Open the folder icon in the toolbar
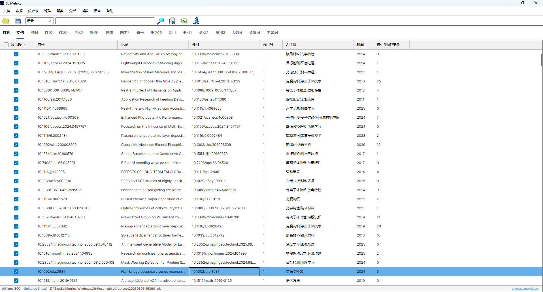The height and width of the screenshot is (292, 543). (x=6, y=21)
